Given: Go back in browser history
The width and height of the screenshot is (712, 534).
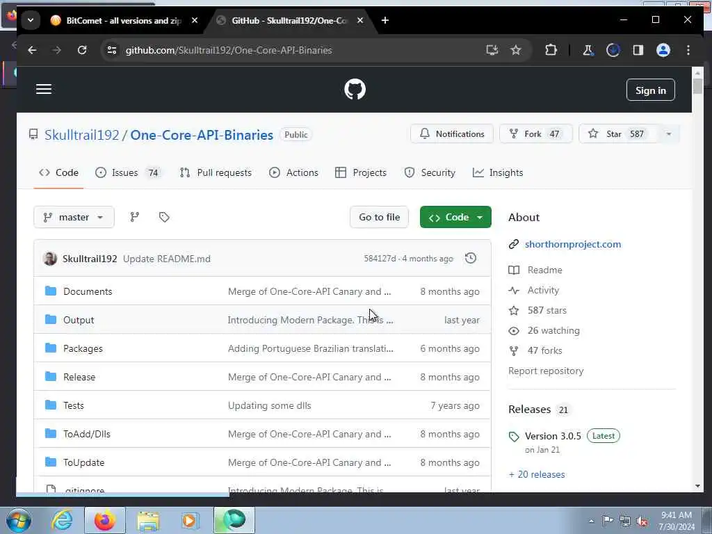Looking at the screenshot, I should [32, 50].
